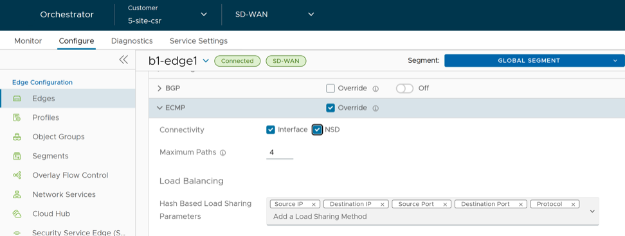This screenshot has width=625, height=236.
Task: Remove the Source Port tag
Action: pyautogui.click(x=445, y=204)
